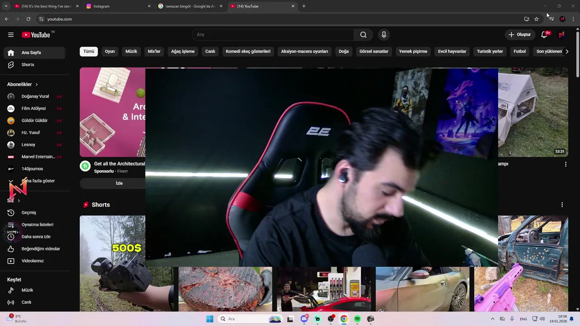Focus the YouTube search field

273,35
